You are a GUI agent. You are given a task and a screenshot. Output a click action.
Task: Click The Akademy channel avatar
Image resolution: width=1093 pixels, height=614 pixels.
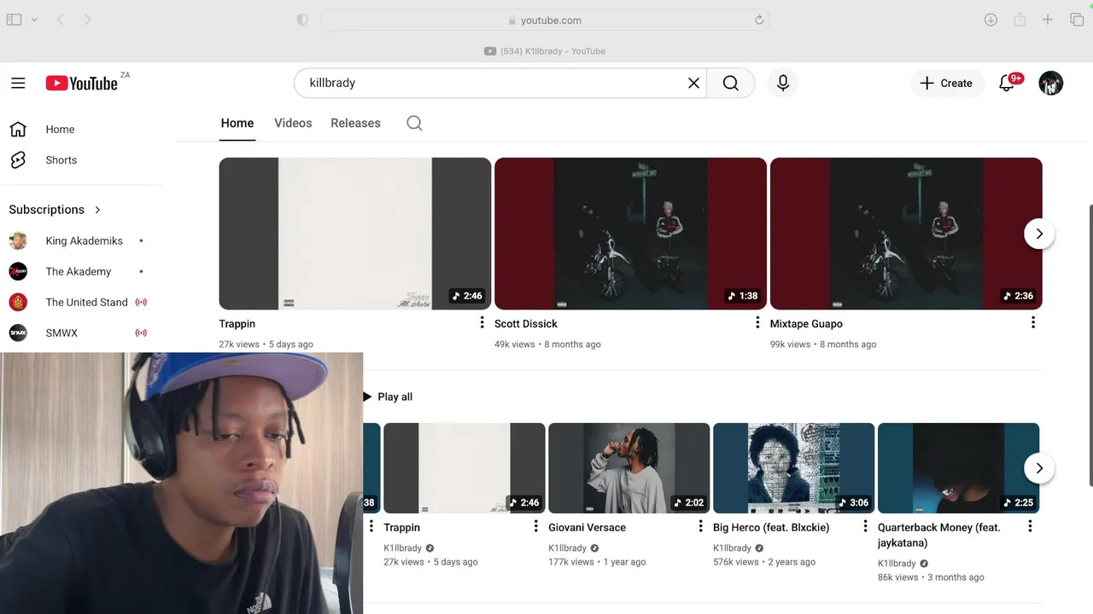pyautogui.click(x=18, y=271)
